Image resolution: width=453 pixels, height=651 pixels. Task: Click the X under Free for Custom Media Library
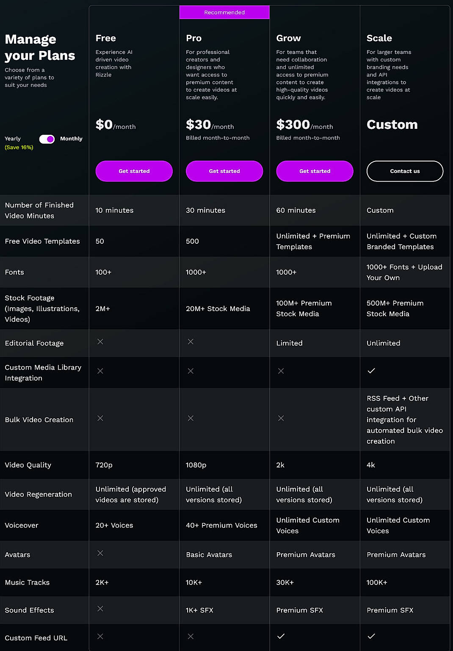click(x=100, y=371)
